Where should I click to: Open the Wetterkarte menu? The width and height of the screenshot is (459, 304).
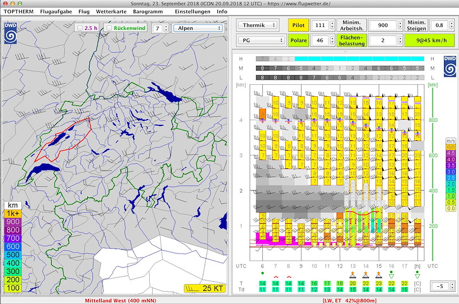pos(111,11)
